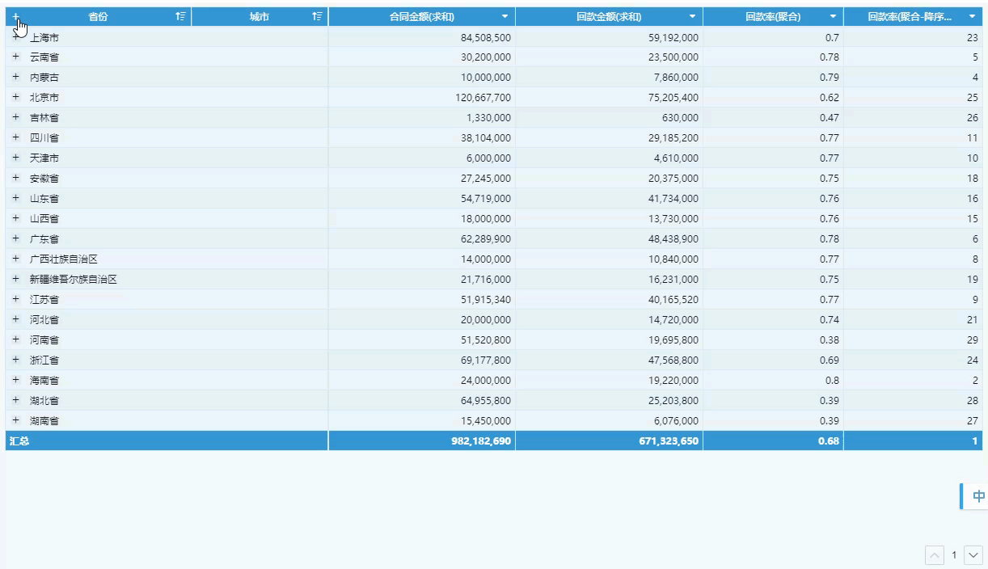Image resolution: width=988 pixels, height=569 pixels.
Task: Click 安徽省 rank value 18
Action: tap(973, 179)
